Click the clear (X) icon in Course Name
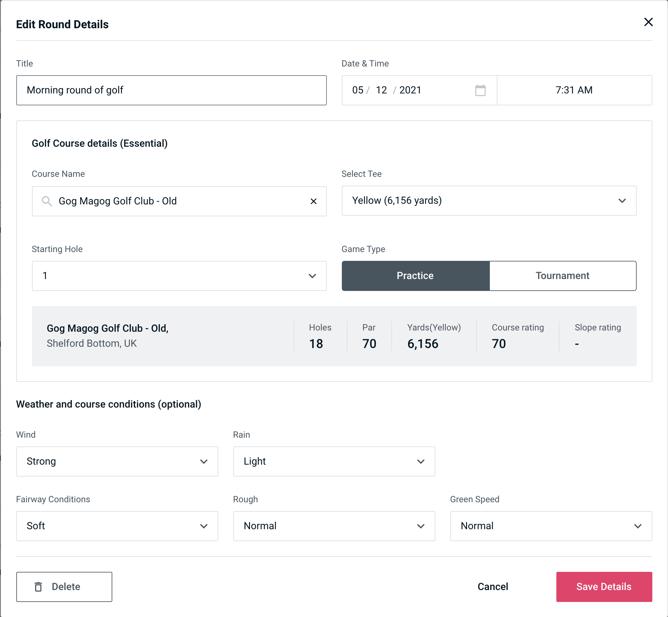The width and height of the screenshot is (668, 617). (314, 201)
